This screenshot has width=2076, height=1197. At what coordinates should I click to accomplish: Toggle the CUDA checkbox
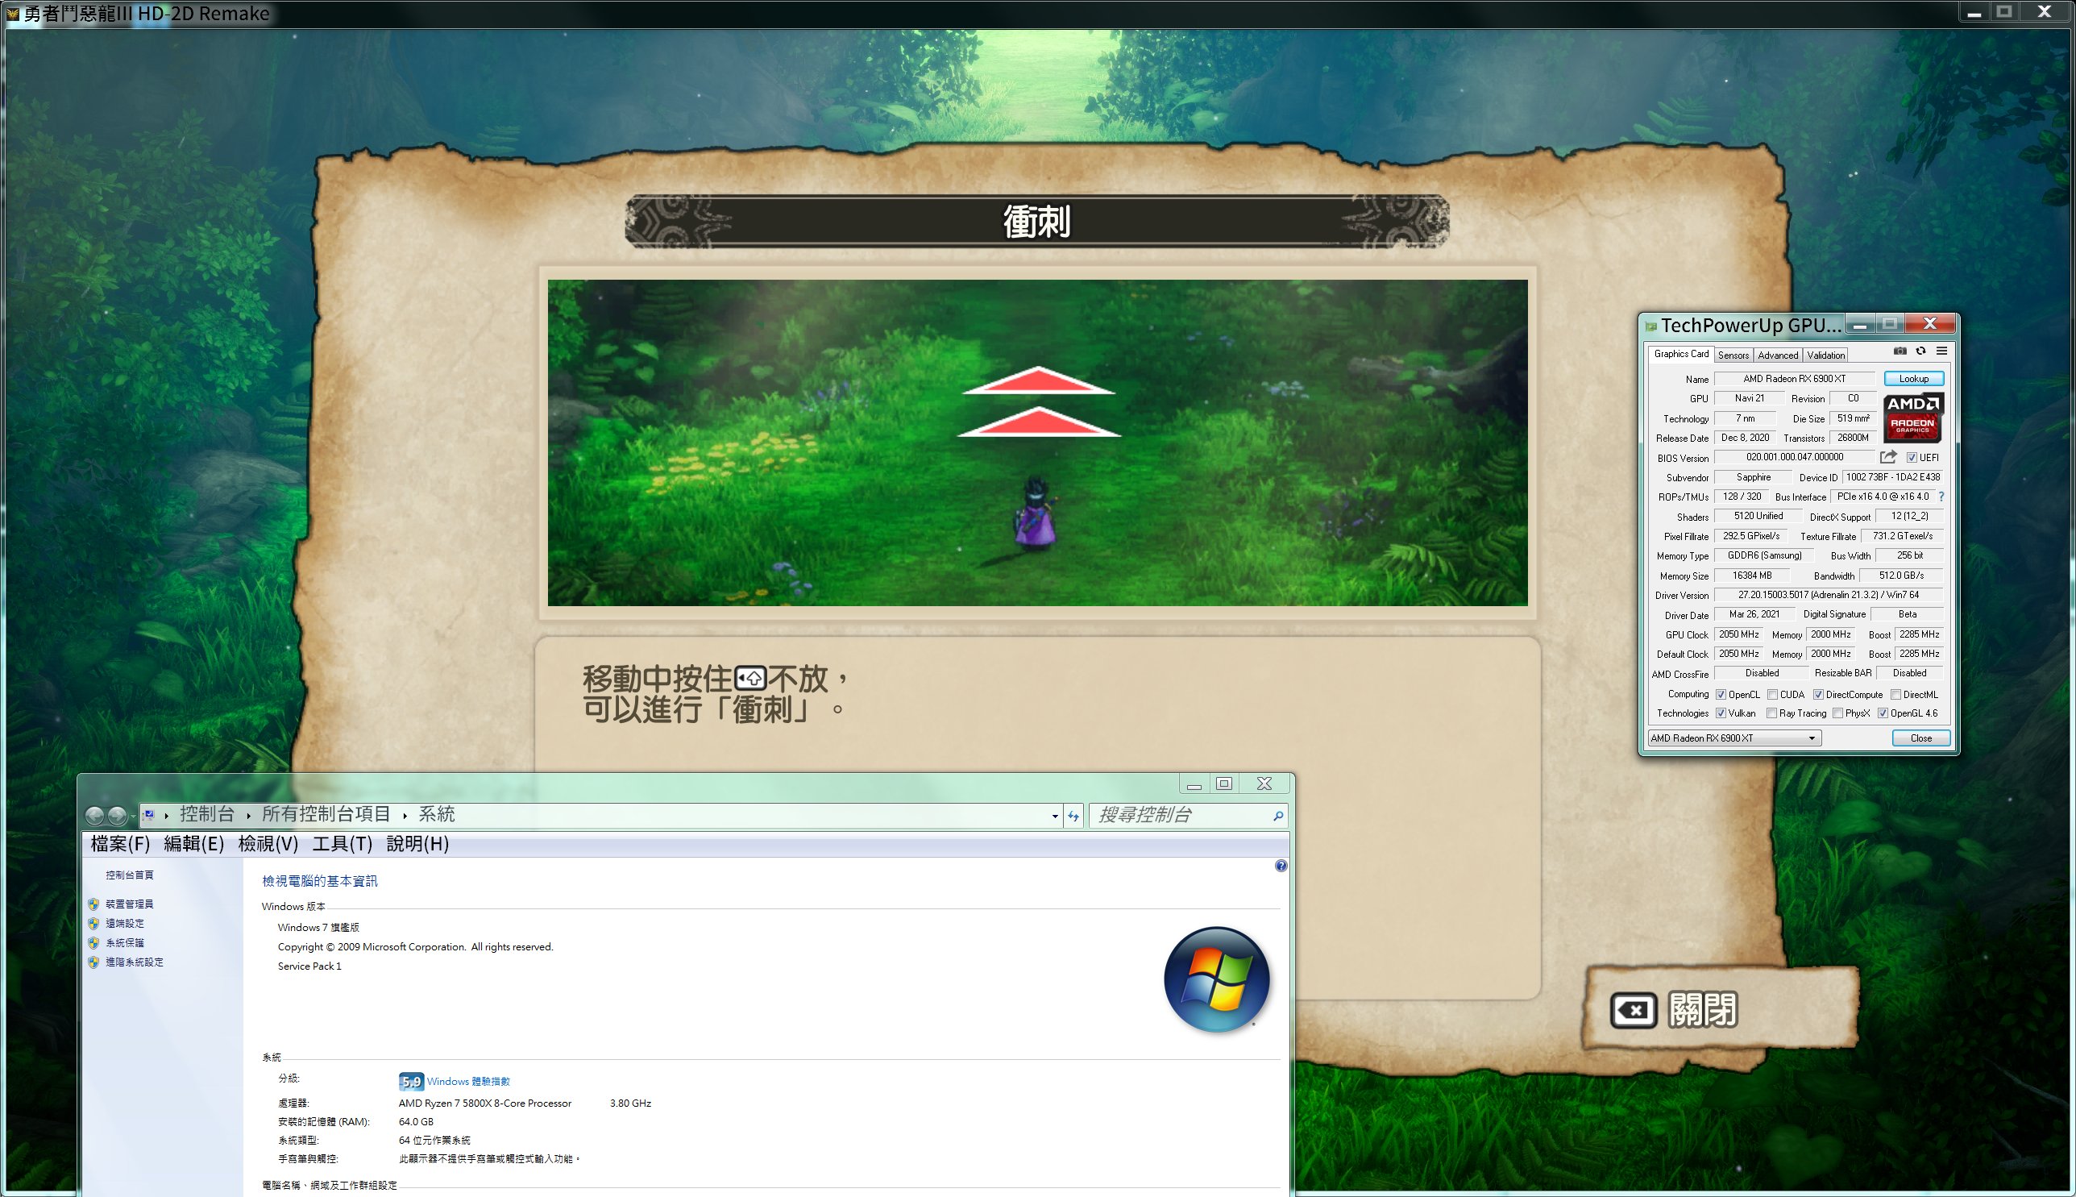click(1773, 695)
